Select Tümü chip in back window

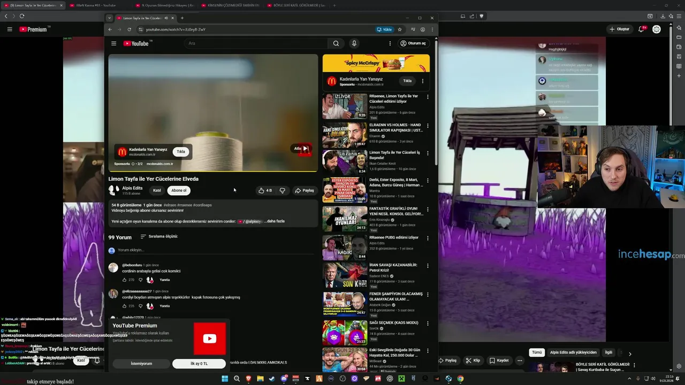[537, 352]
